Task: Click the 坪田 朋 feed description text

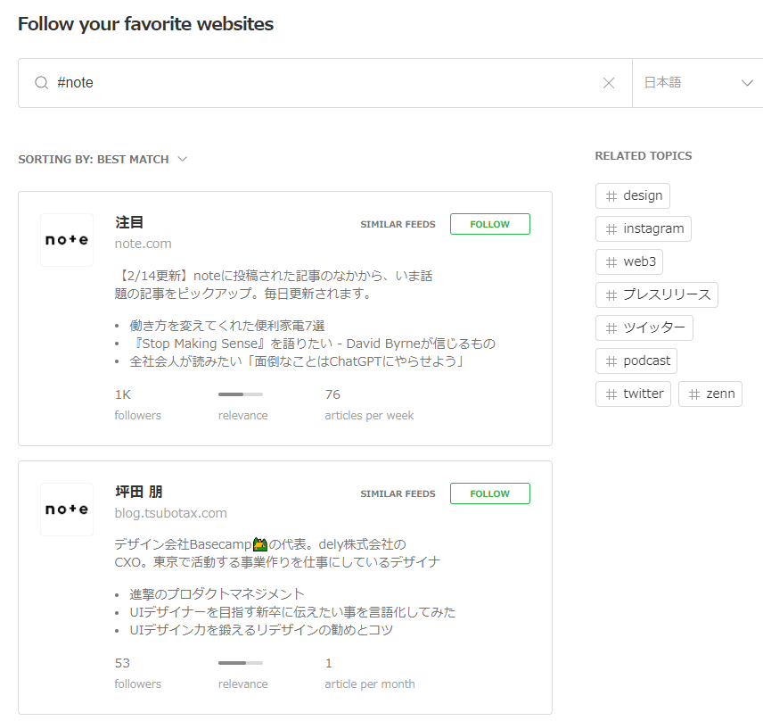Action: 277,553
